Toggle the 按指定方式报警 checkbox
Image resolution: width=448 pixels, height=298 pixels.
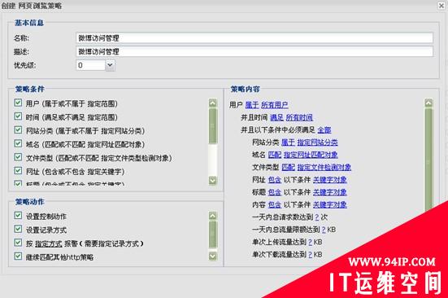18,243
